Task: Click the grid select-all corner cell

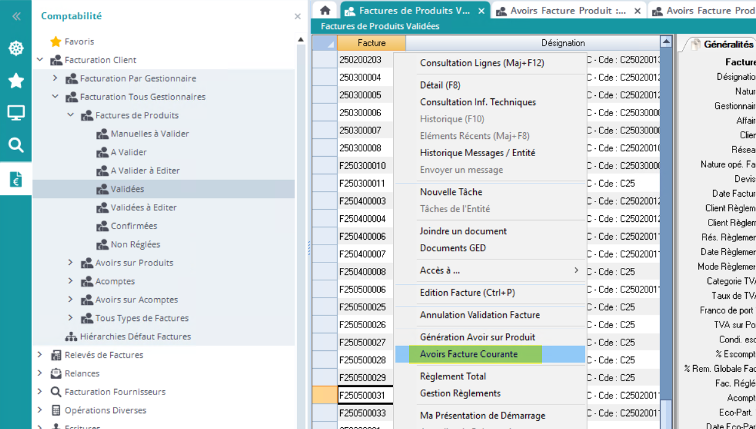Action: 325,43
